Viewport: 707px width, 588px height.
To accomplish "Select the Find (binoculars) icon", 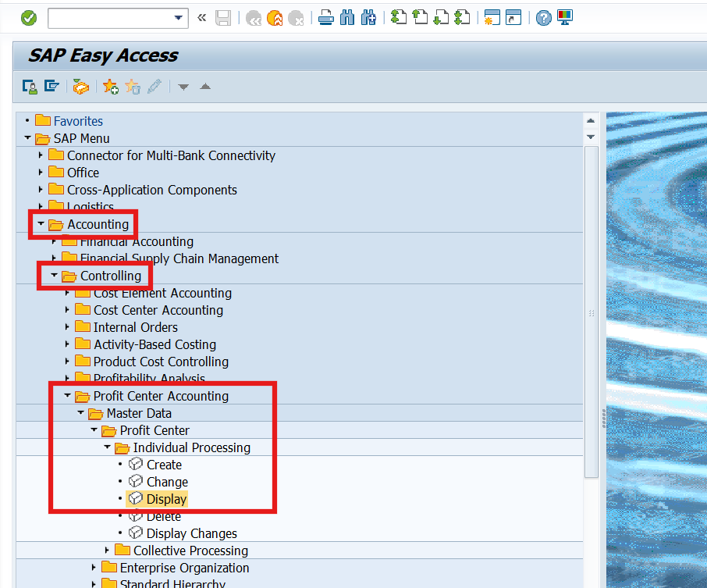I will tap(346, 17).
